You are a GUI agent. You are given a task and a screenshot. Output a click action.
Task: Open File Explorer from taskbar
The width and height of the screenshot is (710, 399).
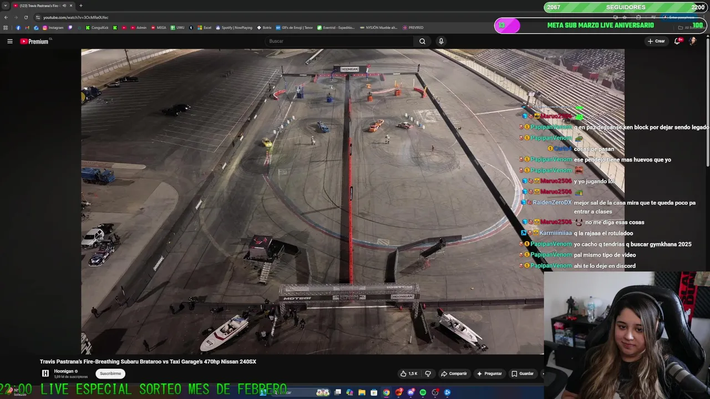(362, 392)
